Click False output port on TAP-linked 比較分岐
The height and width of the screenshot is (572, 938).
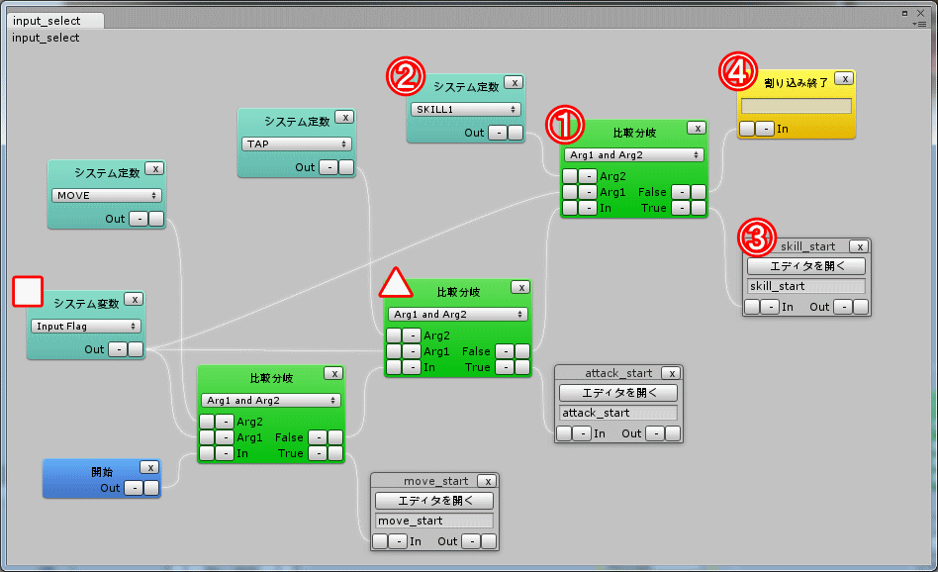(x=522, y=351)
